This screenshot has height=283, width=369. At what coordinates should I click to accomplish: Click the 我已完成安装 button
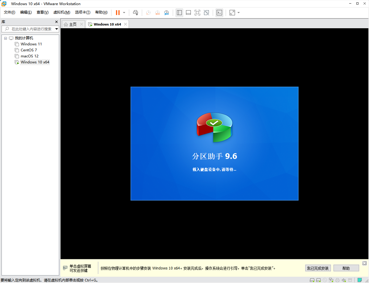[318, 268]
